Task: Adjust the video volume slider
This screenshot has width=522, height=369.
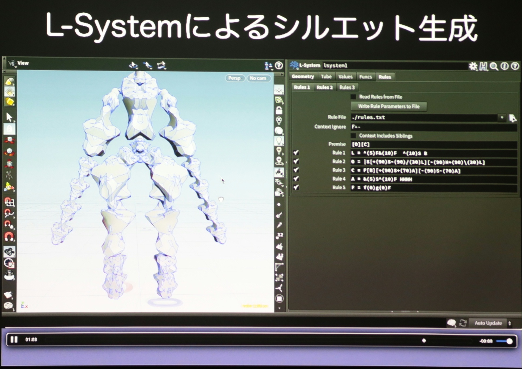Action: click(x=504, y=341)
